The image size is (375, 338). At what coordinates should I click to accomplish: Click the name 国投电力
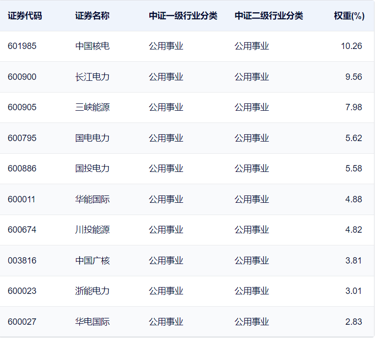tap(93, 169)
